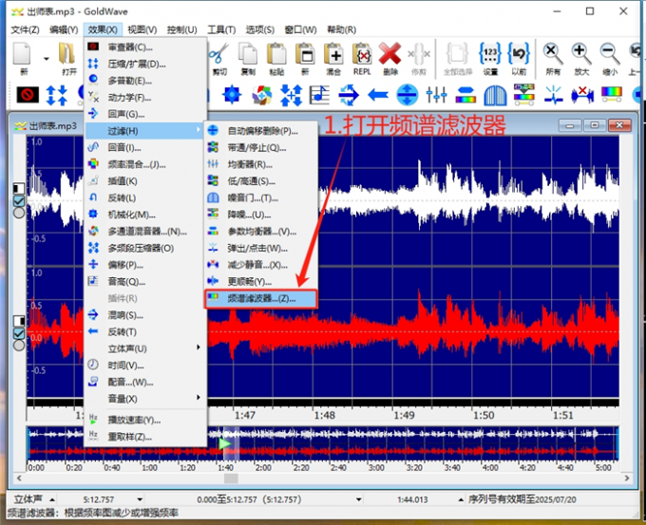
Task: Click the 控制(U) menu
Action: tap(181, 29)
